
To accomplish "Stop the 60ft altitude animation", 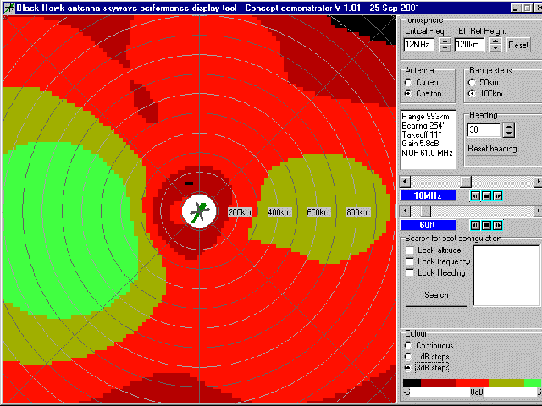I will (x=486, y=225).
